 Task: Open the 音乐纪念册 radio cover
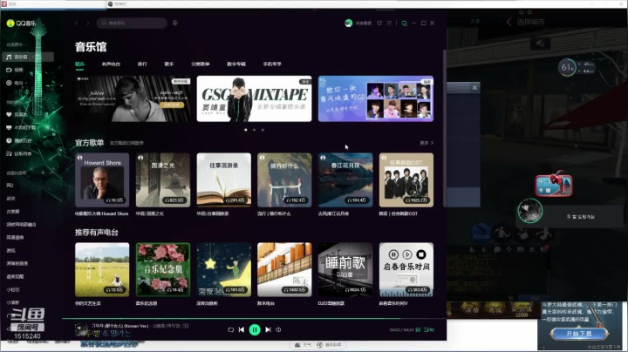click(163, 269)
